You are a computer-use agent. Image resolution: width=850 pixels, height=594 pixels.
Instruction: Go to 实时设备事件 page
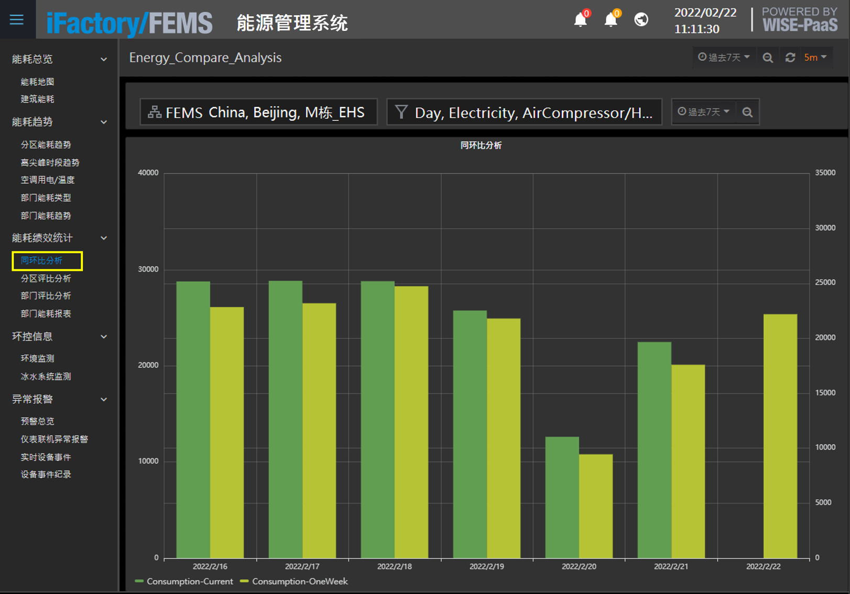(46, 457)
